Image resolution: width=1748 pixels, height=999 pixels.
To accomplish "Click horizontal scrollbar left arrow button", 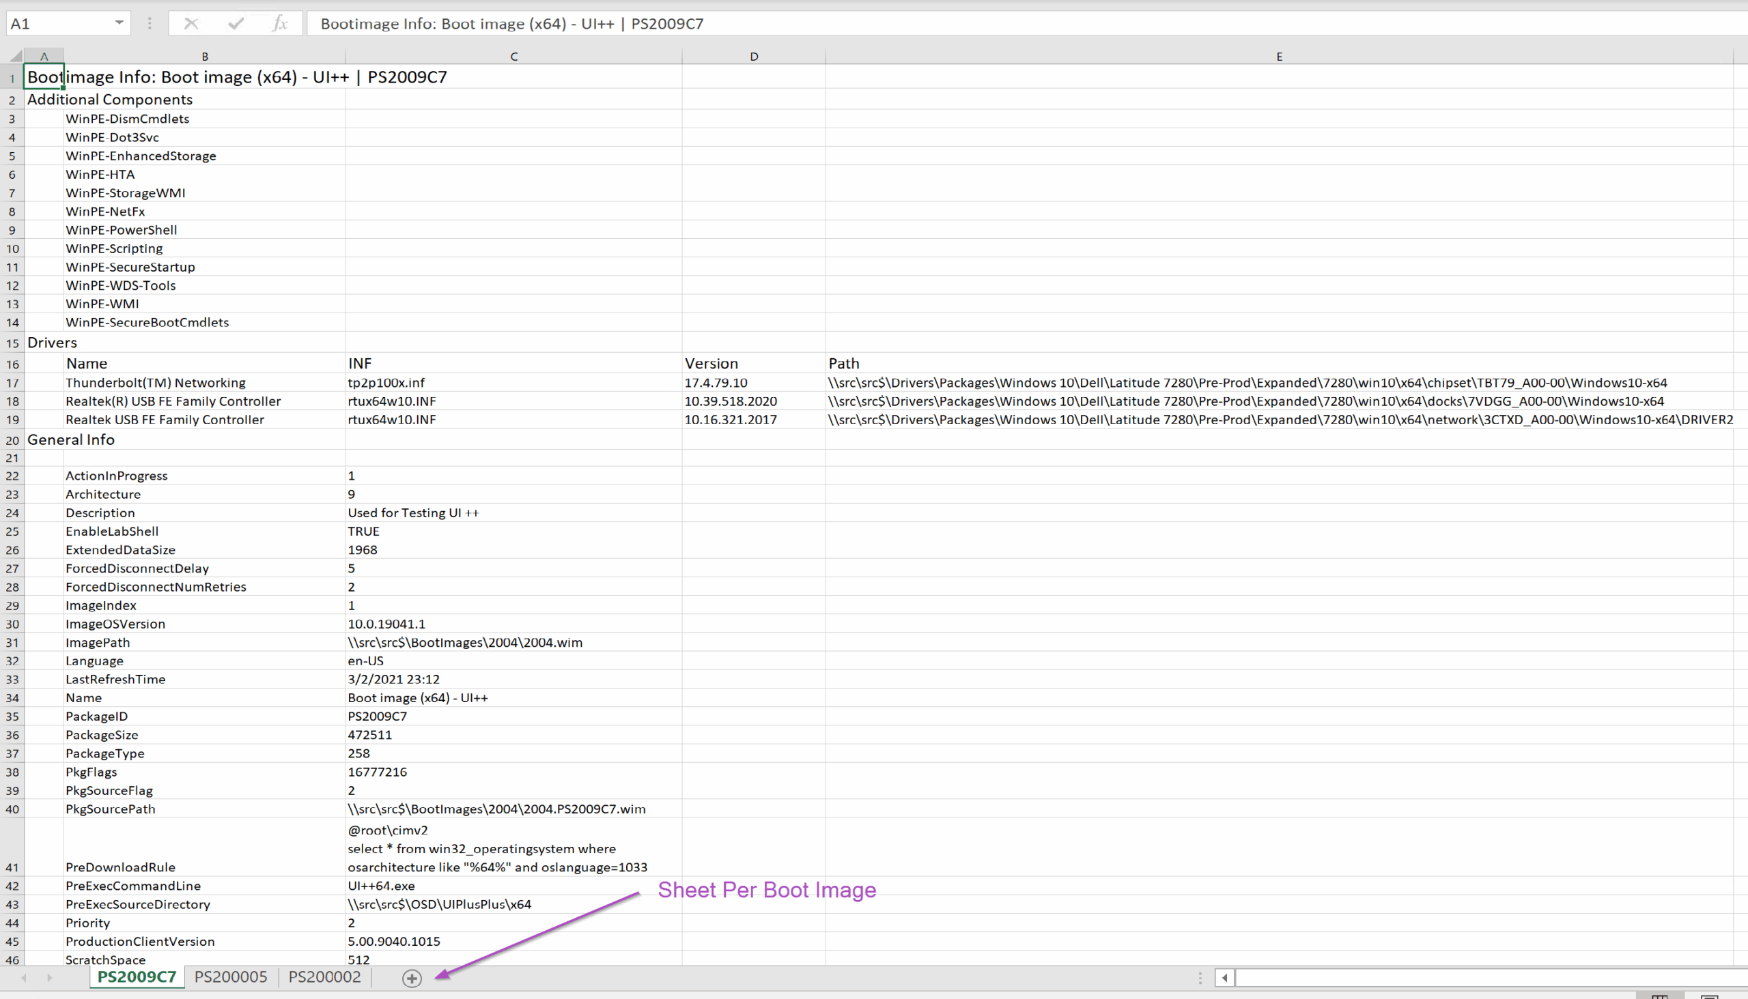I will (1224, 978).
